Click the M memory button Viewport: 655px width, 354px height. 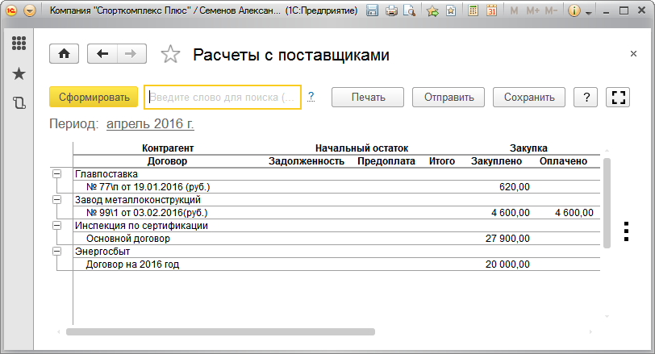(x=514, y=10)
